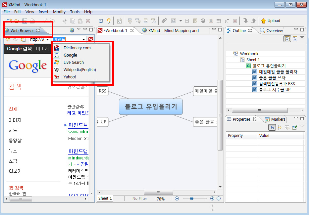Open the Modify menu
The width and height of the screenshot is (309, 215).
point(59,12)
